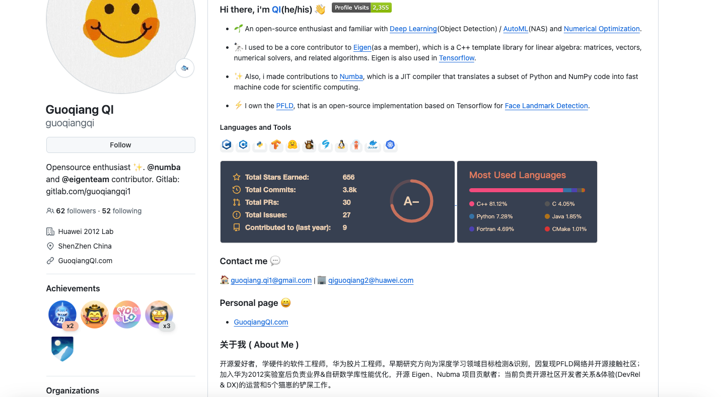Click the Profile Visits 2,355 counter
Screen dimensions: 721x397
pyautogui.click(x=362, y=8)
